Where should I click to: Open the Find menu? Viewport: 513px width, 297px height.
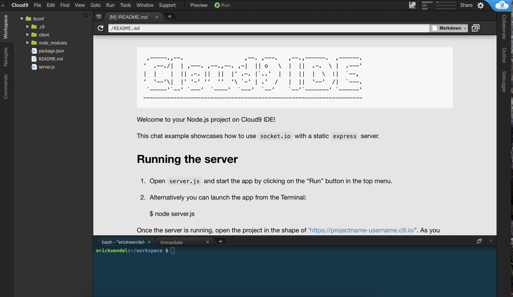pos(65,5)
